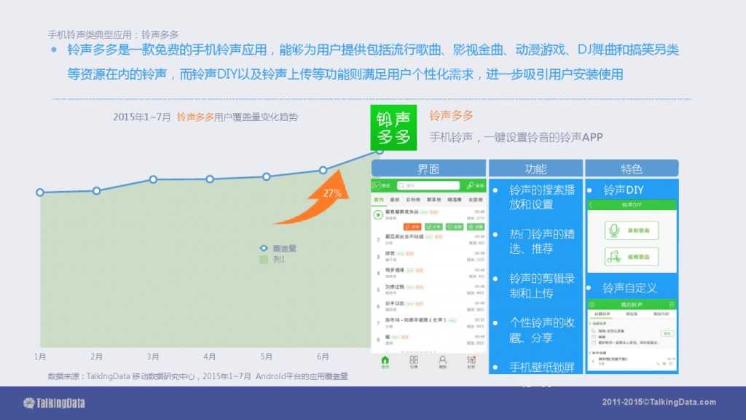Toggle the 列1 legend swatch

(x=264, y=258)
